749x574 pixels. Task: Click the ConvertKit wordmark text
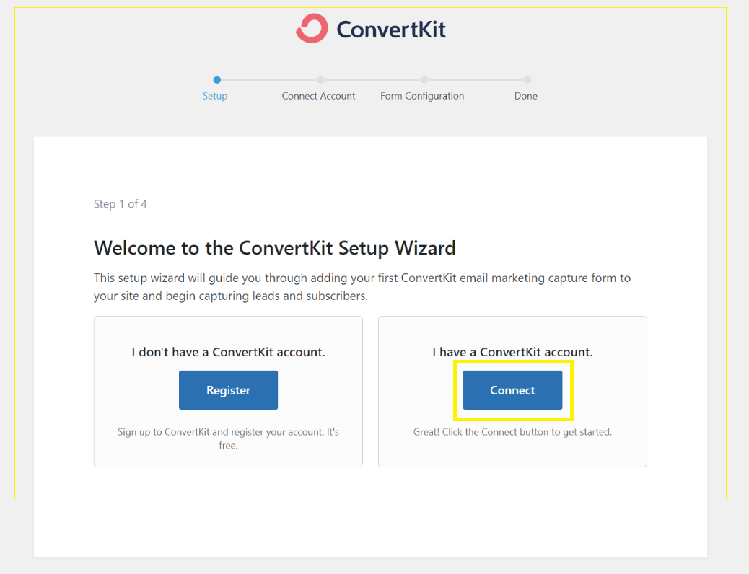(391, 29)
